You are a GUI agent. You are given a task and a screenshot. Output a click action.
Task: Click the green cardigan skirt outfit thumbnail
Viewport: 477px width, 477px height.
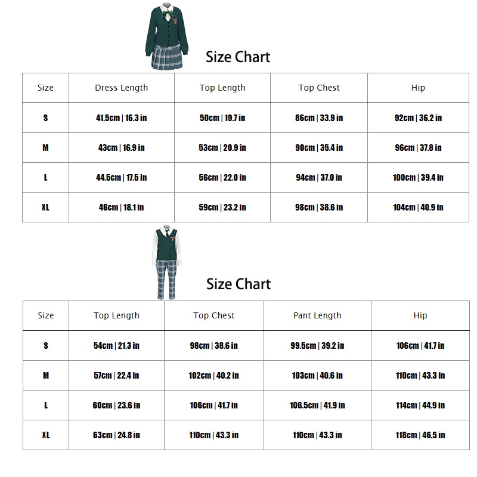pyautogui.click(x=165, y=36)
